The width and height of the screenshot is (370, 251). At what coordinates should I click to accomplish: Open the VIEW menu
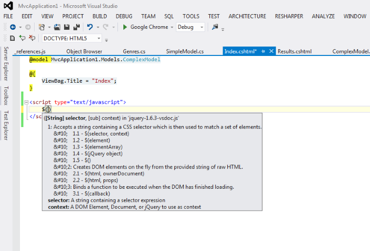47,16
